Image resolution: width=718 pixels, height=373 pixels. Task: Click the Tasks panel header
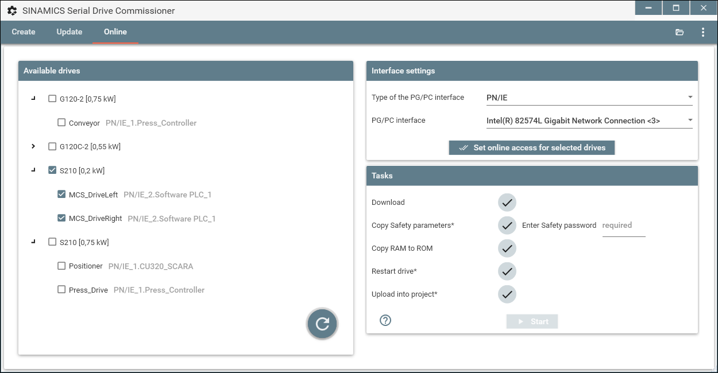pyautogui.click(x=532, y=176)
